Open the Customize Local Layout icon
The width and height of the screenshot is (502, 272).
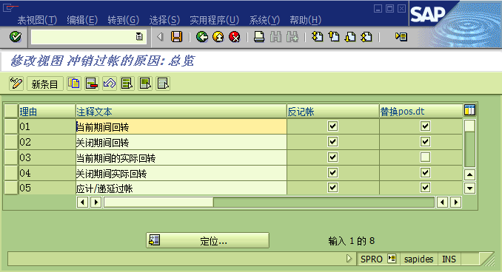[x=401, y=37]
